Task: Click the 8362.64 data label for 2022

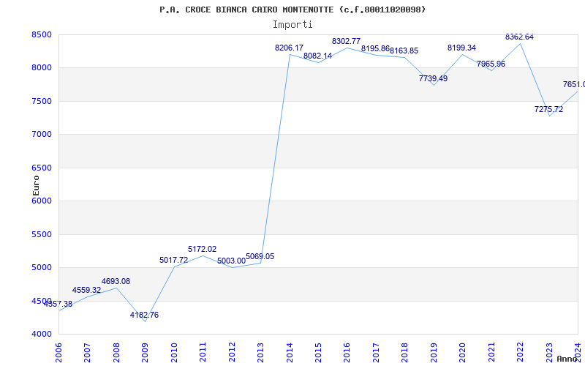Action: pyautogui.click(x=519, y=37)
